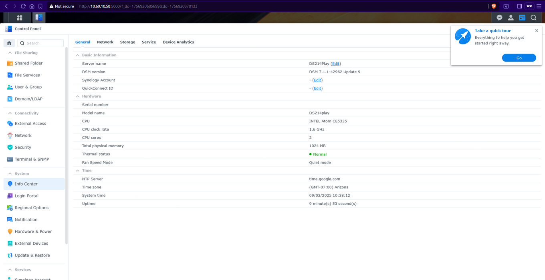Click Edit link beside Server name
The image size is (545, 280).
tap(336, 64)
